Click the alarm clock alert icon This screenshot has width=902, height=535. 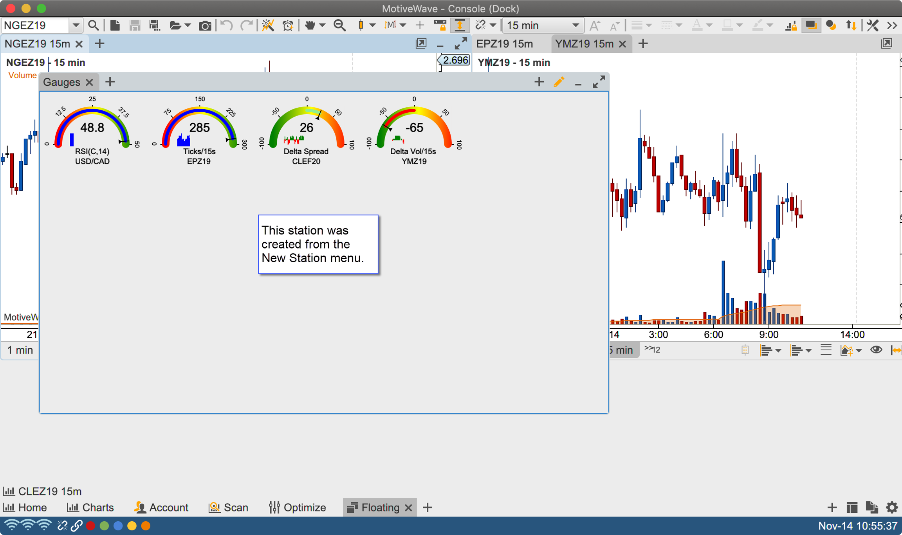[288, 25]
